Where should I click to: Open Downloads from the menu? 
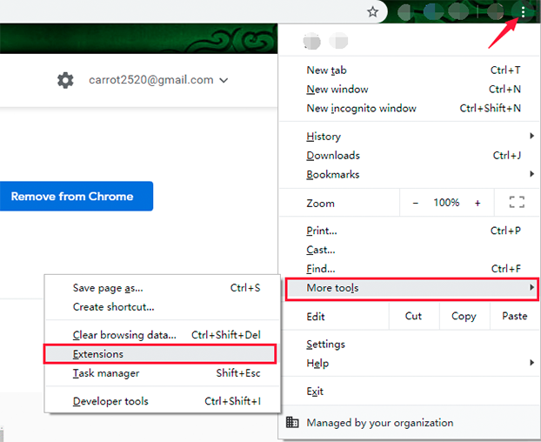pyautogui.click(x=409, y=155)
